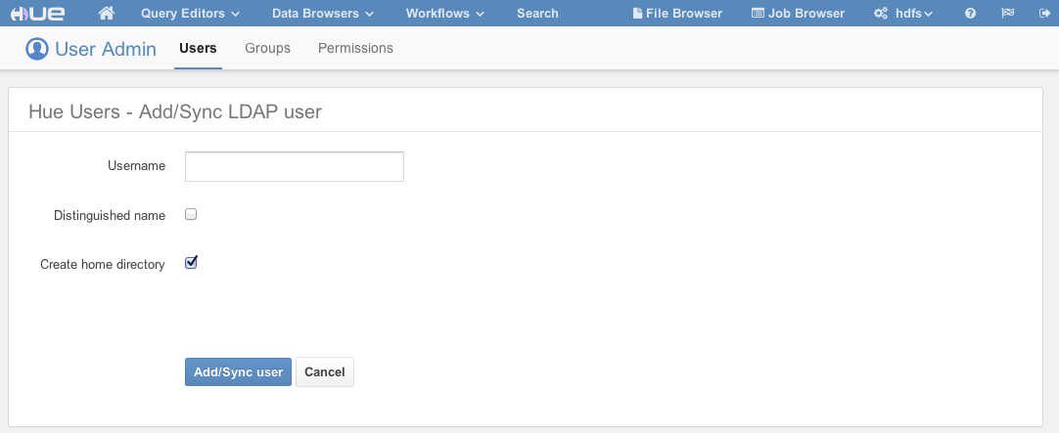
Task: Open the hdfs user dropdown
Action: 902,14
